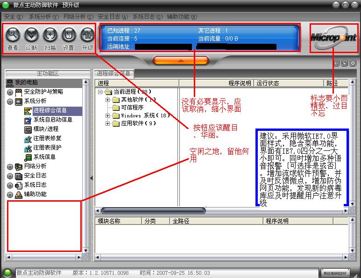The height and width of the screenshot is (278, 361).
Task: Click the orange collapse panel button
Action: [x=180, y=61]
